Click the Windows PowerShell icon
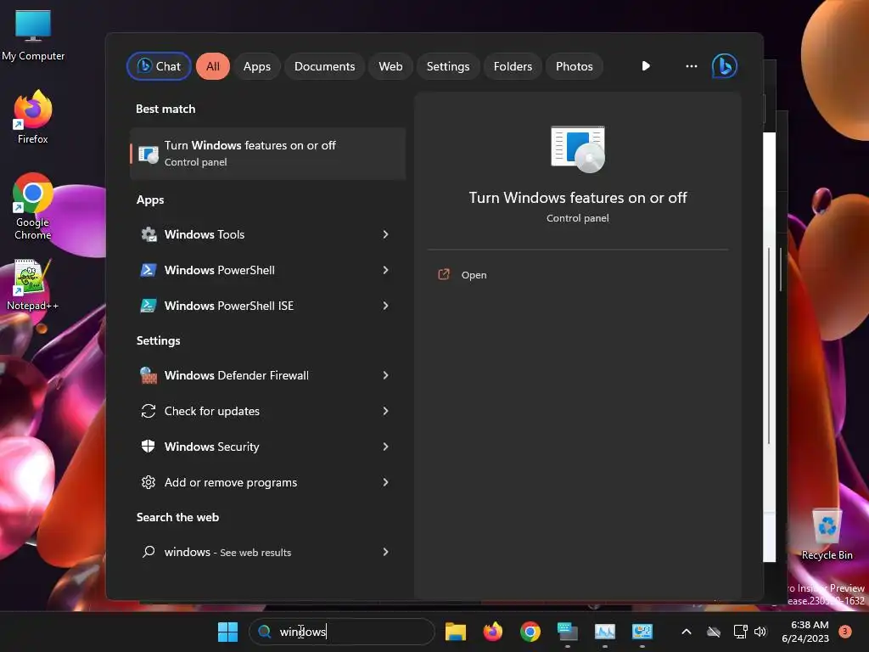 [x=148, y=270]
